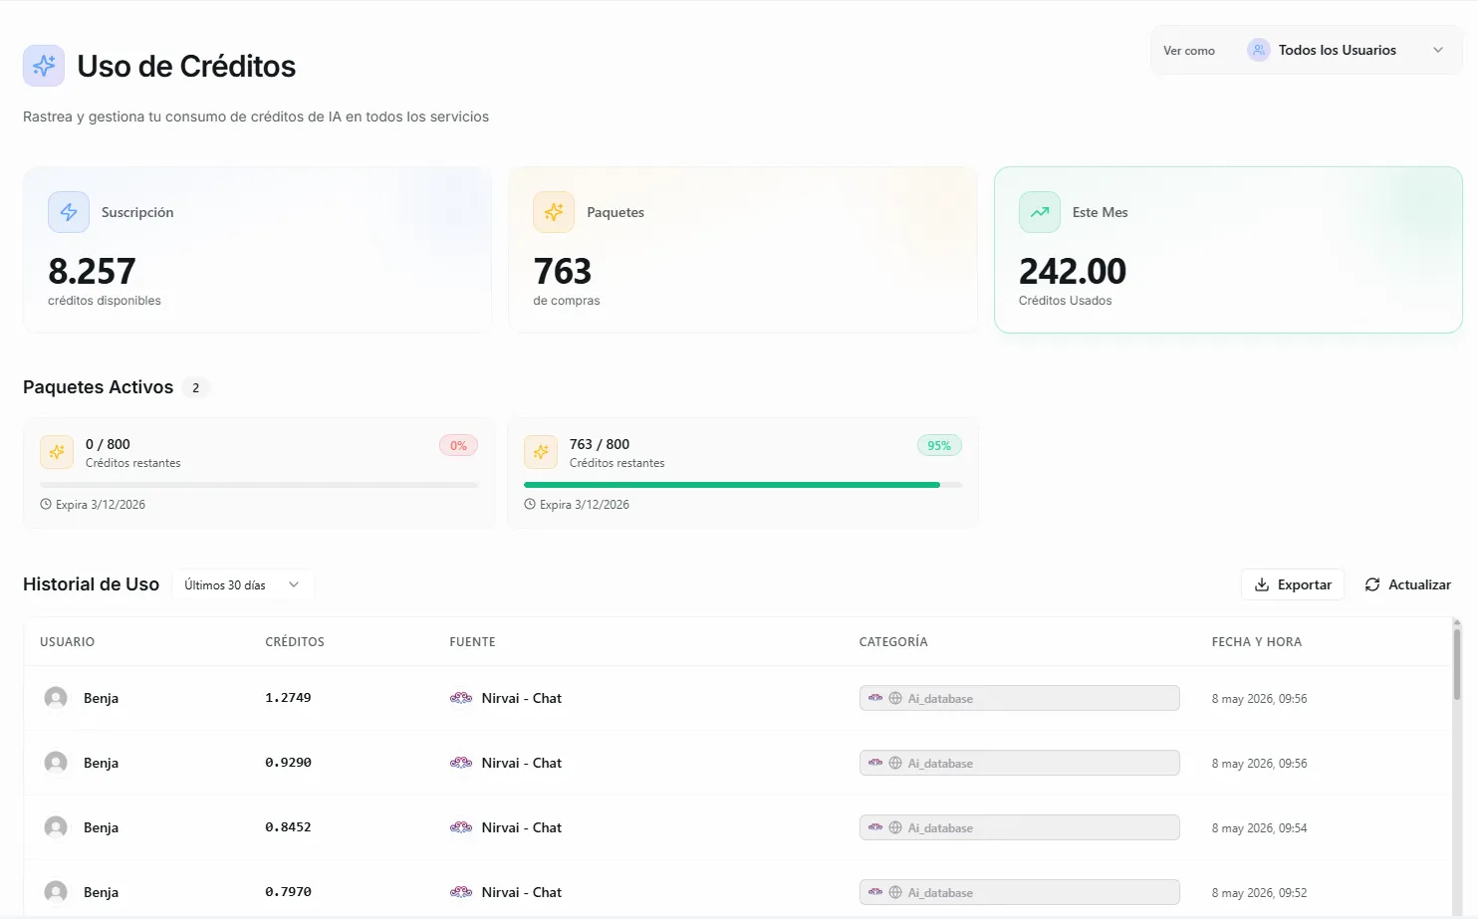Click Benja's avatar in the 0.7970 row

(56, 892)
